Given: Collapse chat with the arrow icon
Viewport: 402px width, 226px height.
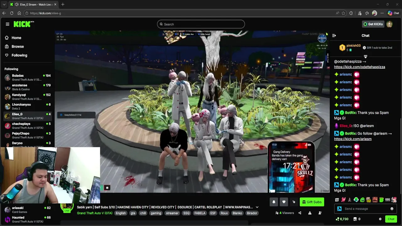Looking at the screenshot, I should click(x=334, y=35).
